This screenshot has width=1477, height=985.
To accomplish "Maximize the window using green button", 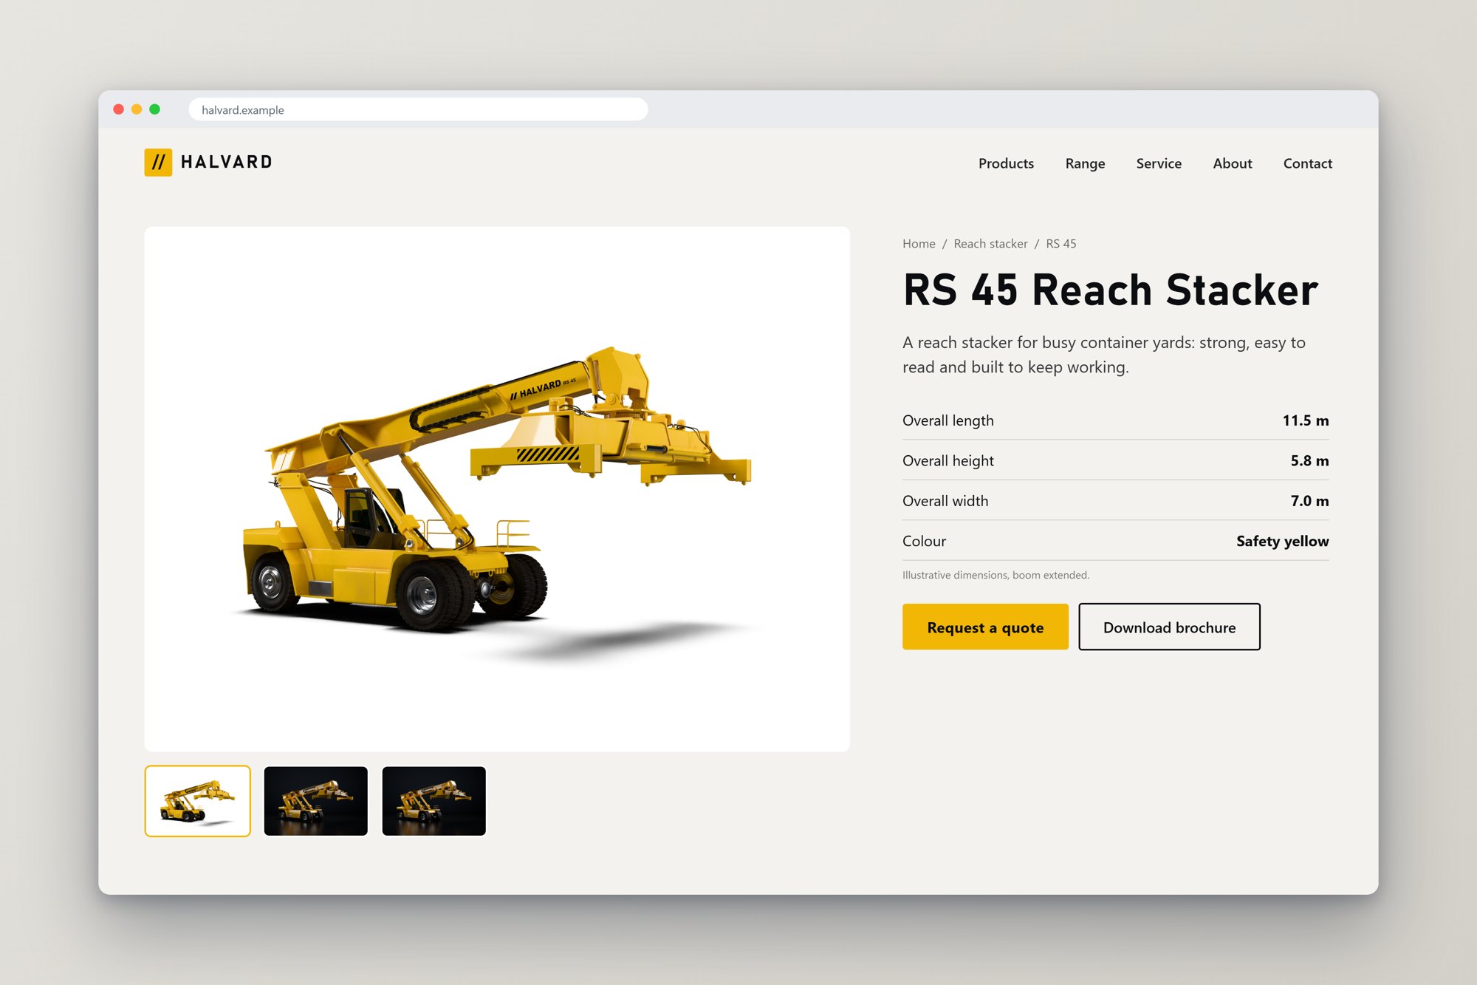I will tap(154, 109).
